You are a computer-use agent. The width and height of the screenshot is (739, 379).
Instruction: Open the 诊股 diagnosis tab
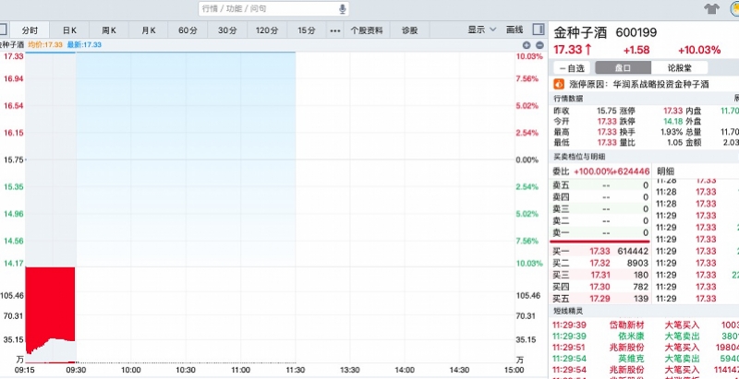(x=409, y=30)
